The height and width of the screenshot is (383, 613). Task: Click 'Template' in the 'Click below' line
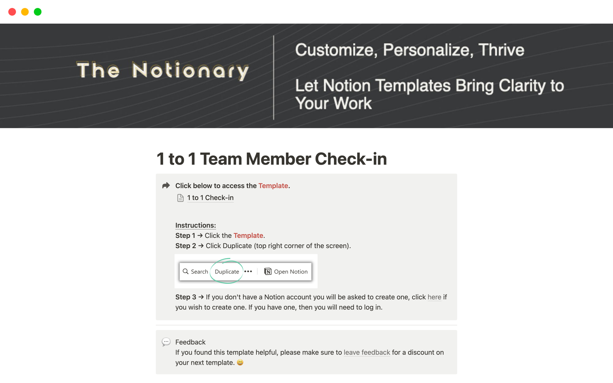tap(273, 186)
